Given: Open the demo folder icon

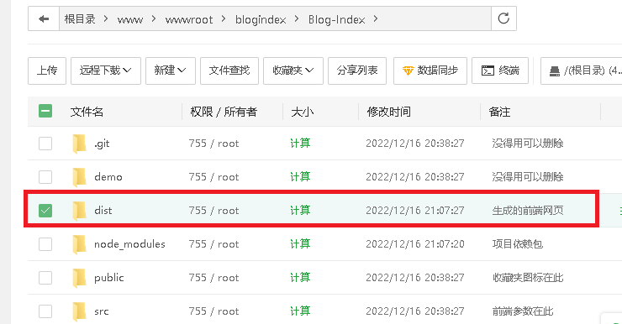Looking at the screenshot, I should [x=79, y=177].
